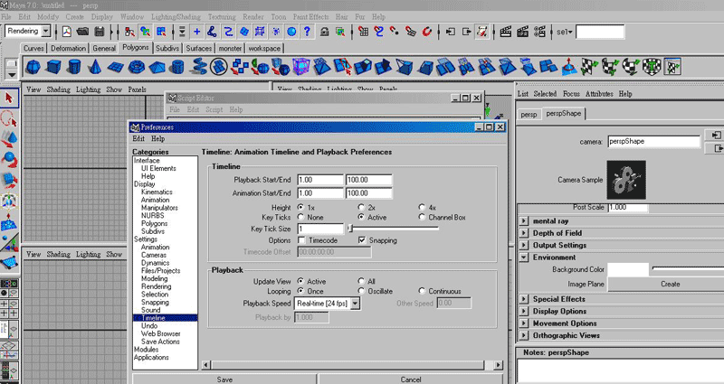Image resolution: width=724 pixels, height=384 pixels.
Task: Expand the Orthographic Views section
Action: (x=524, y=335)
